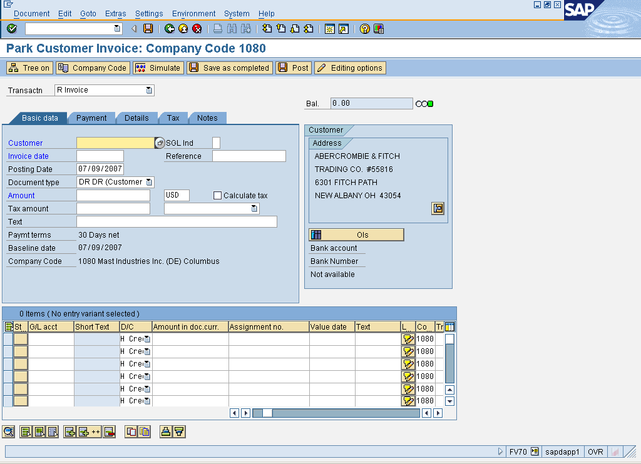The width and height of the screenshot is (641, 464).
Task: Expand the status bar with triangle arrow
Action: (500, 451)
